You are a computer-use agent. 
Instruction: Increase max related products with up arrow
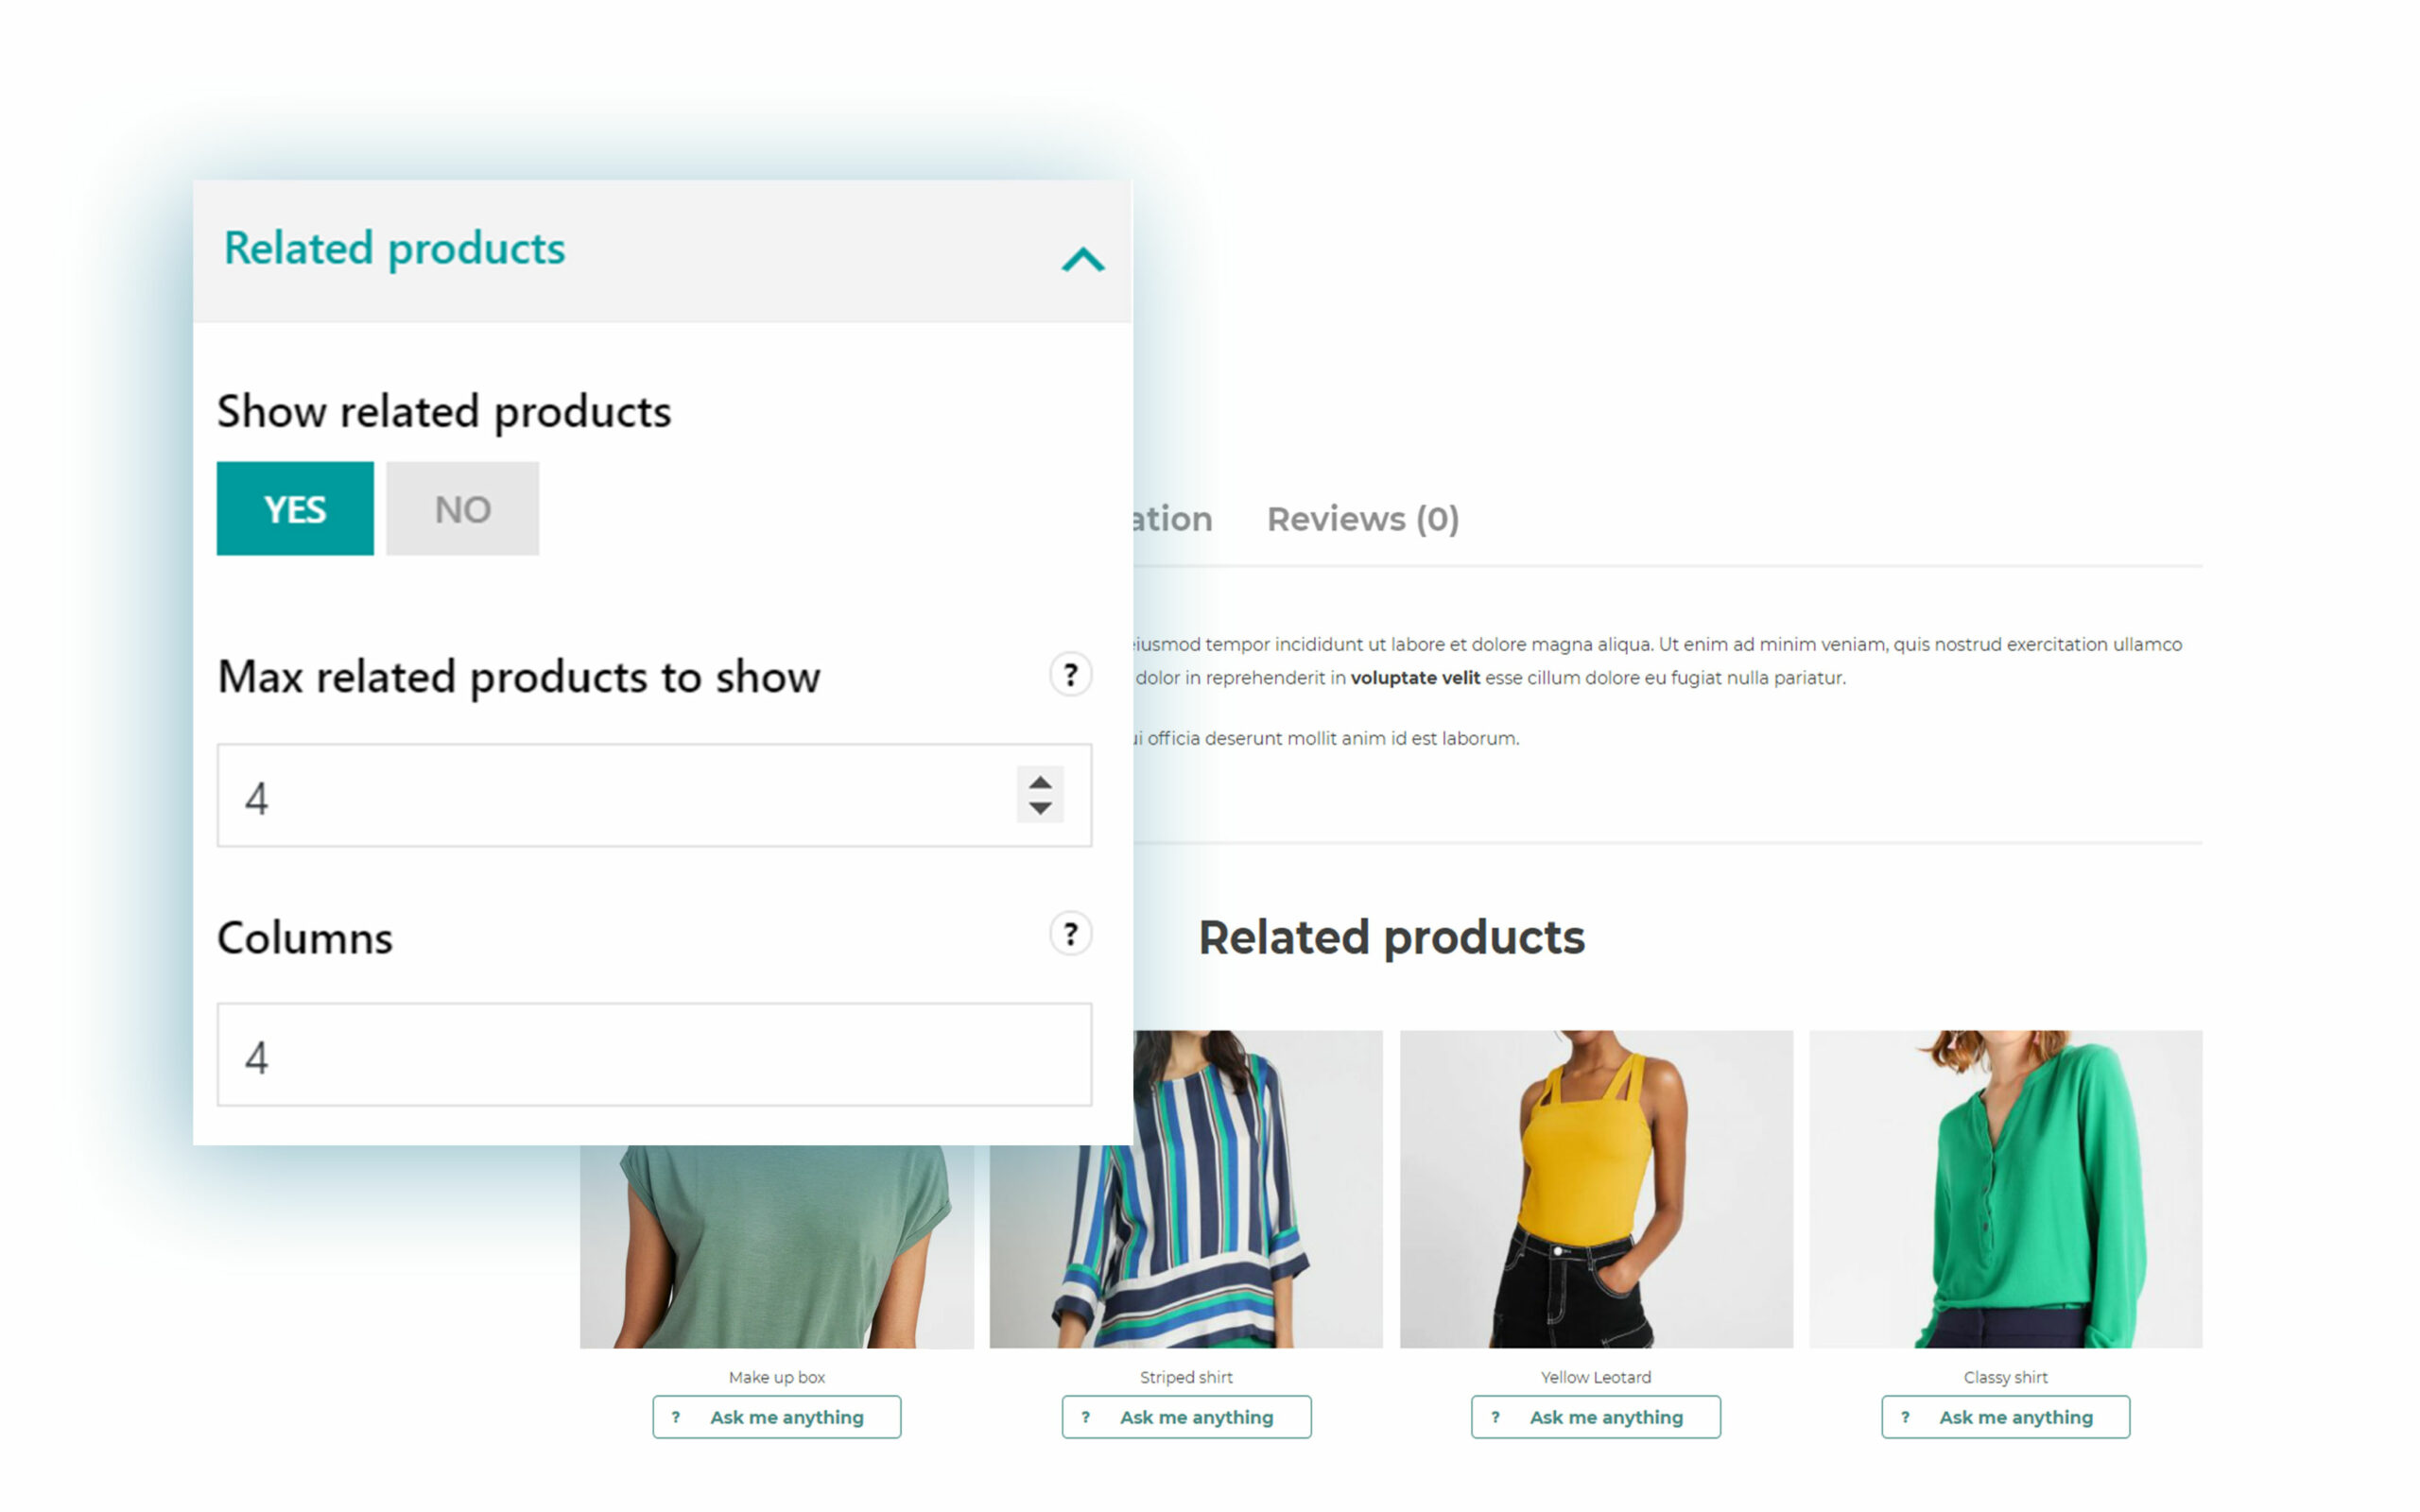tap(1040, 782)
